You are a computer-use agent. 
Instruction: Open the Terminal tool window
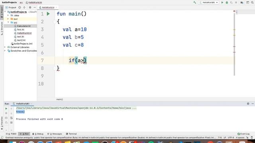click(x=71, y=134)
